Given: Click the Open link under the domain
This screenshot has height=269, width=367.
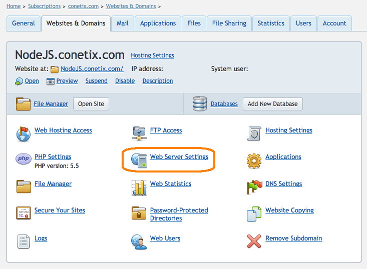Looking at the screenshot, I should (x=32, y=81).
